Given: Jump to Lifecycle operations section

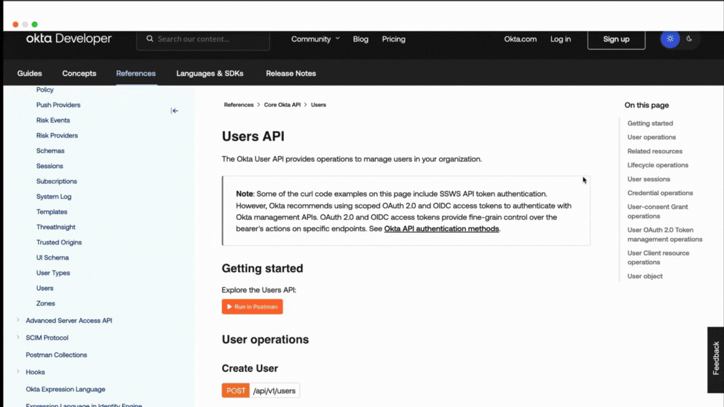Looking at the screenshot, I should 657,165.
